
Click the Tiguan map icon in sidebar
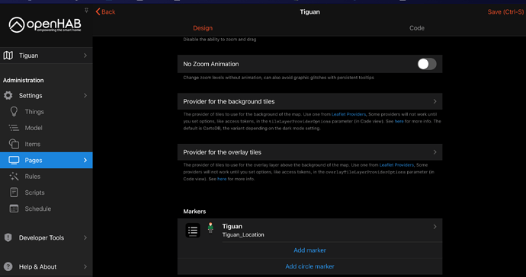click(8, 56)
